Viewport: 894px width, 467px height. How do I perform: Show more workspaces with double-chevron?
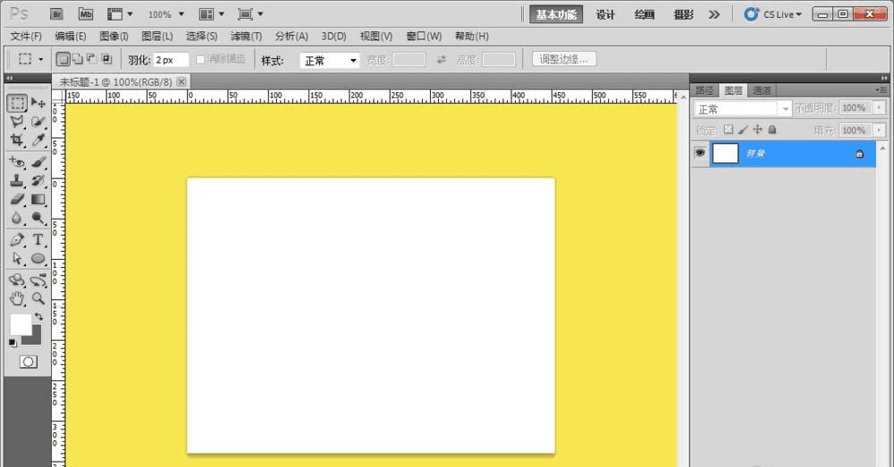pos(713,14)
